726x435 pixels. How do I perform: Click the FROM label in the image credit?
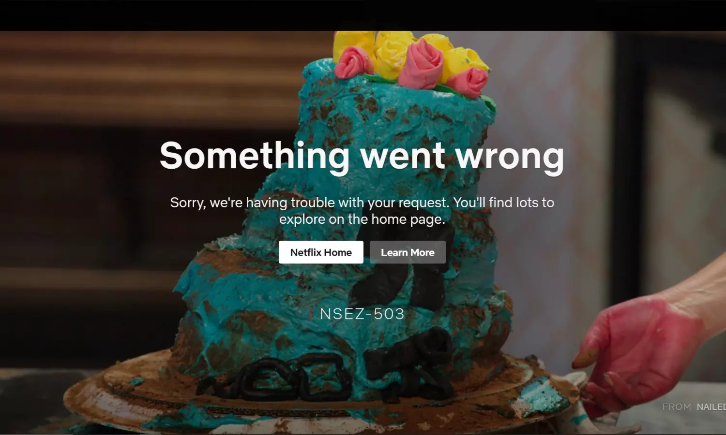[x=677, y=407]
